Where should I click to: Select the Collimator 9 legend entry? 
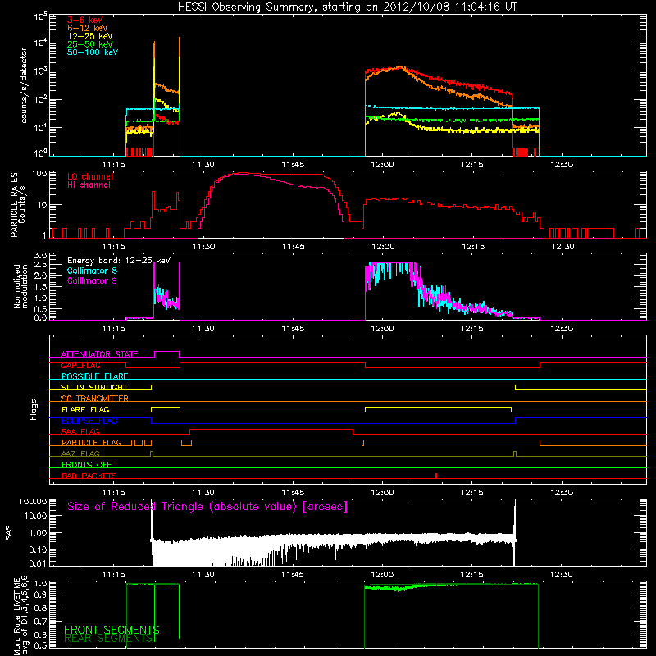(x=92, y=280)
